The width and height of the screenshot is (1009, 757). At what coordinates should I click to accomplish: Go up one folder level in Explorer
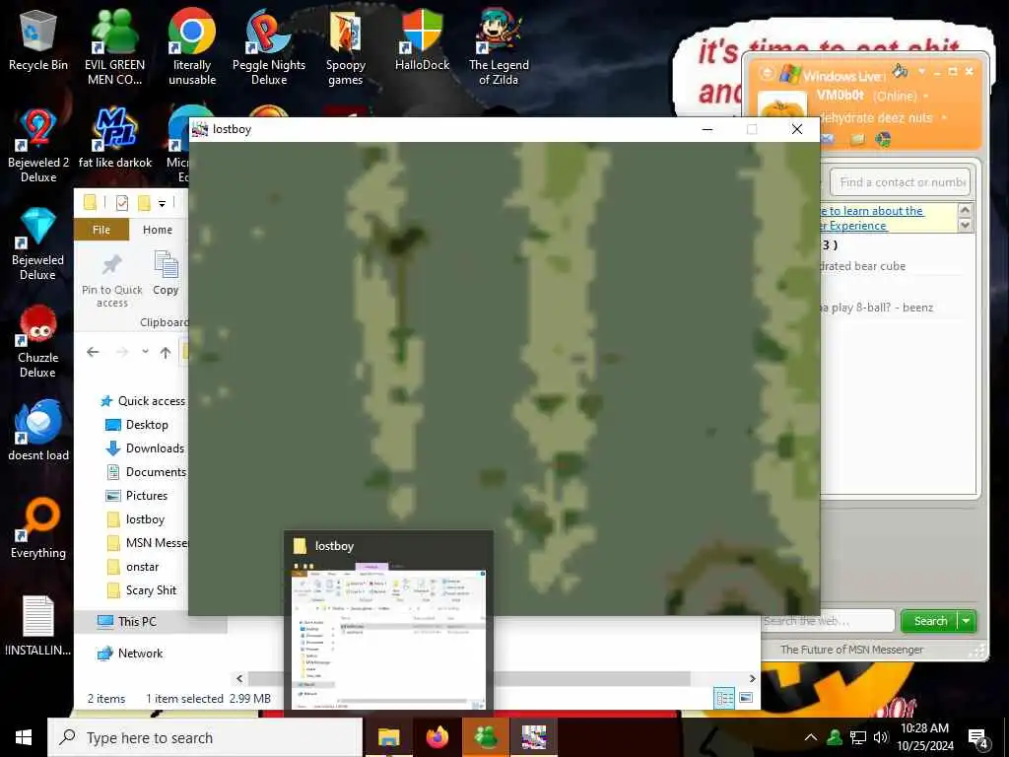166,352
